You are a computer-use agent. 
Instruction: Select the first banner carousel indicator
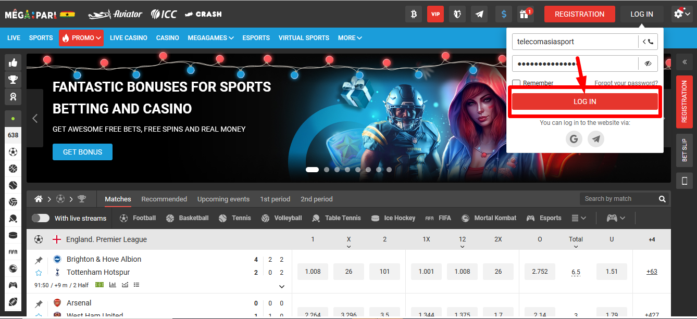[312, 170]
